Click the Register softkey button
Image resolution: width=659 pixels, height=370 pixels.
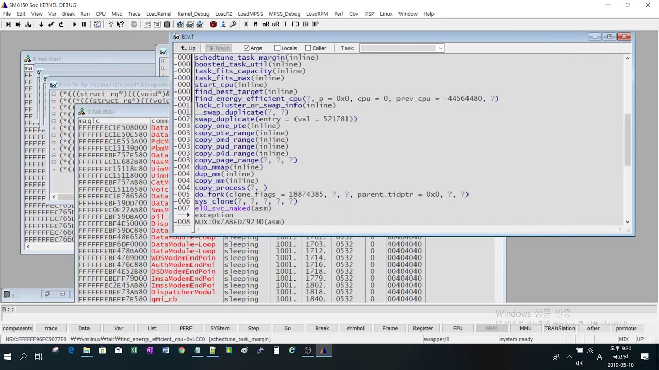[423, 328]
